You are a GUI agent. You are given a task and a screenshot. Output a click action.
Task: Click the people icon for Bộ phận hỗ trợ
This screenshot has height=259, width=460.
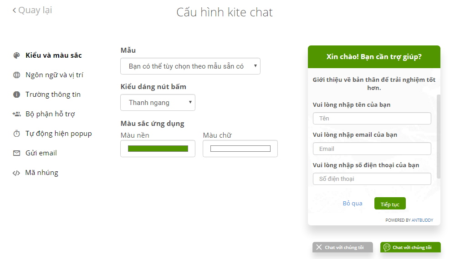pyautogui.click(x=16, y=114)
